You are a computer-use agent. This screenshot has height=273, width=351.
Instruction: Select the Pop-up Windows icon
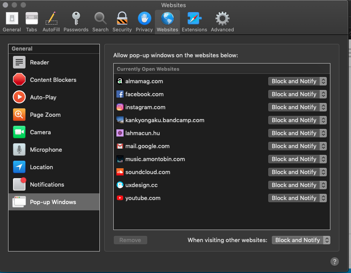click(19, 201)
